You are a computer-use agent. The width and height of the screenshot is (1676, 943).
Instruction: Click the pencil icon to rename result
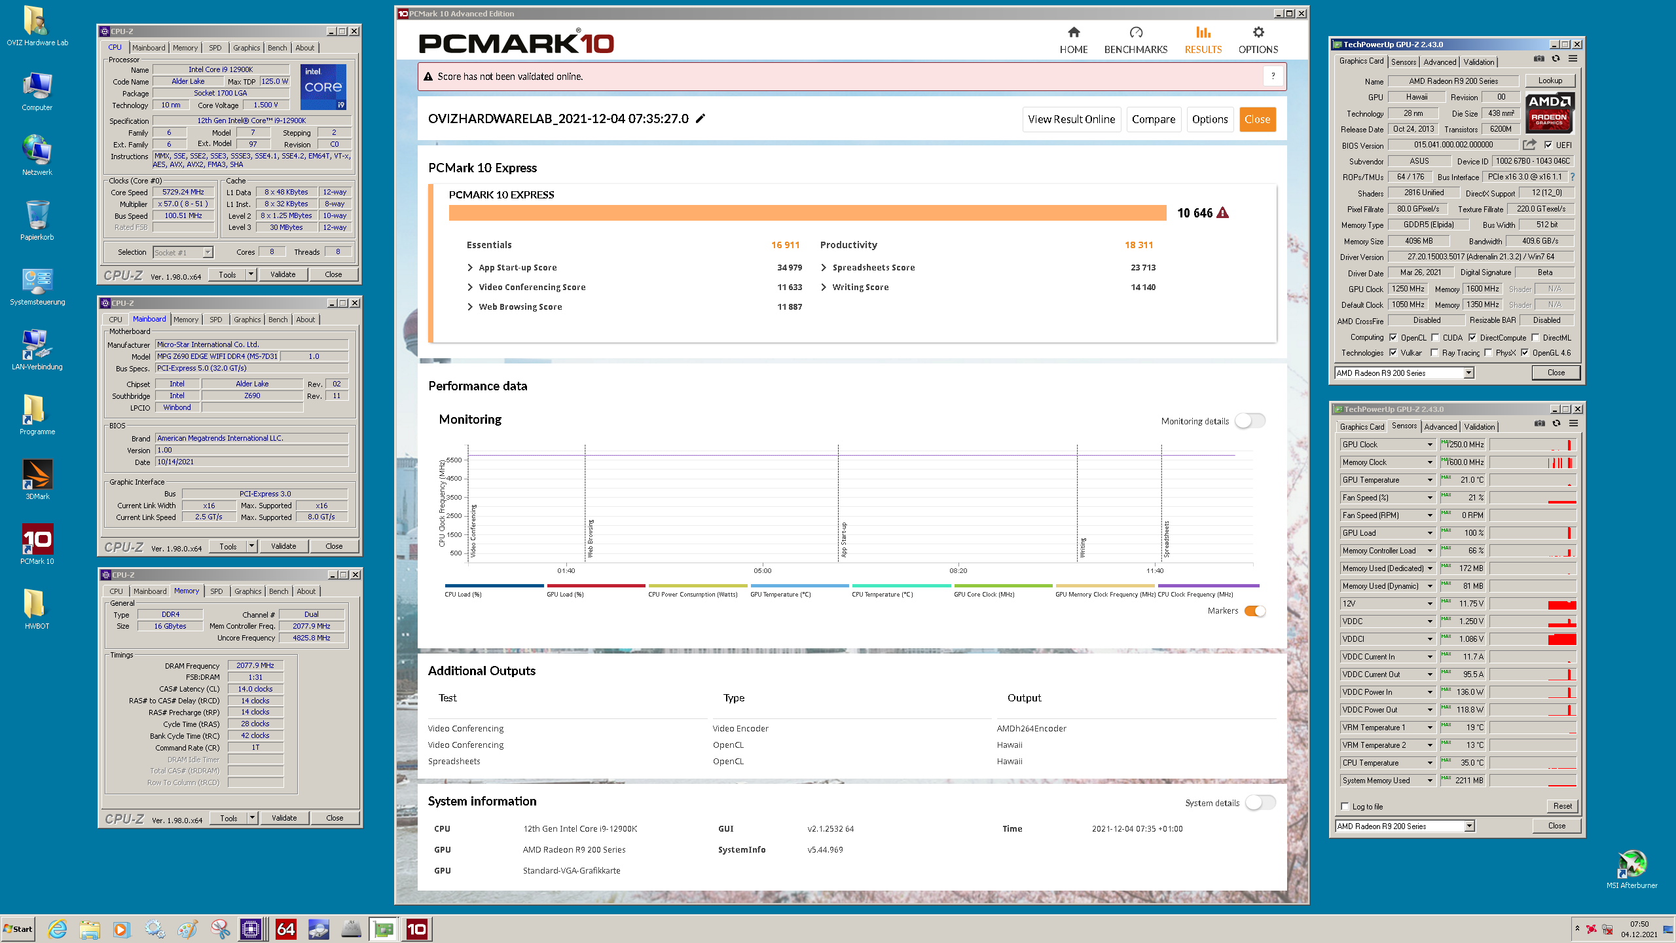click(x=701, y=119)
